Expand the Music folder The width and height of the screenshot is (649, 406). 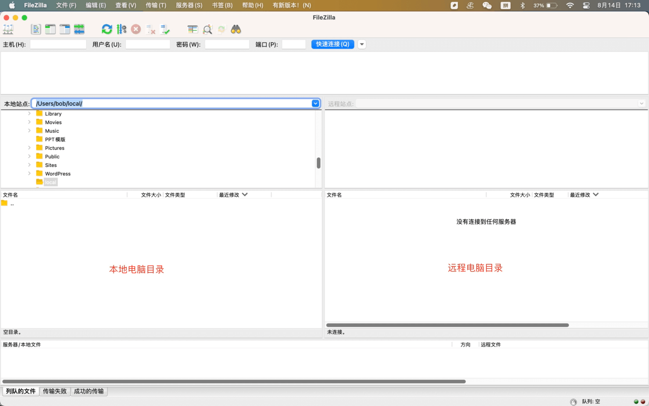point(29,131)
